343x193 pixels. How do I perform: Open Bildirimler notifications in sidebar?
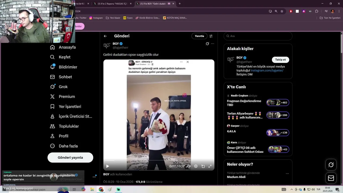(64, 67)
